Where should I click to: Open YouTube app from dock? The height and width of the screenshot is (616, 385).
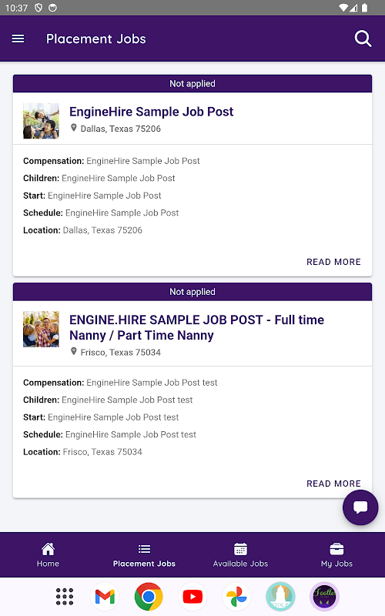[x=192, y=596]
